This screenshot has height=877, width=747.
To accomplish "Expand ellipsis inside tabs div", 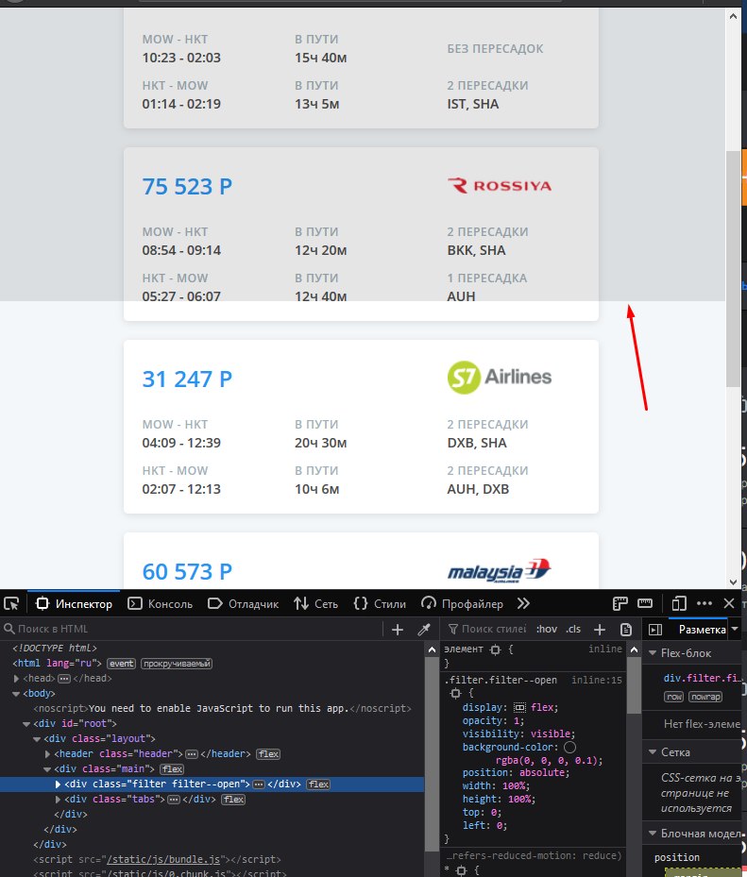I will point(174,800).
